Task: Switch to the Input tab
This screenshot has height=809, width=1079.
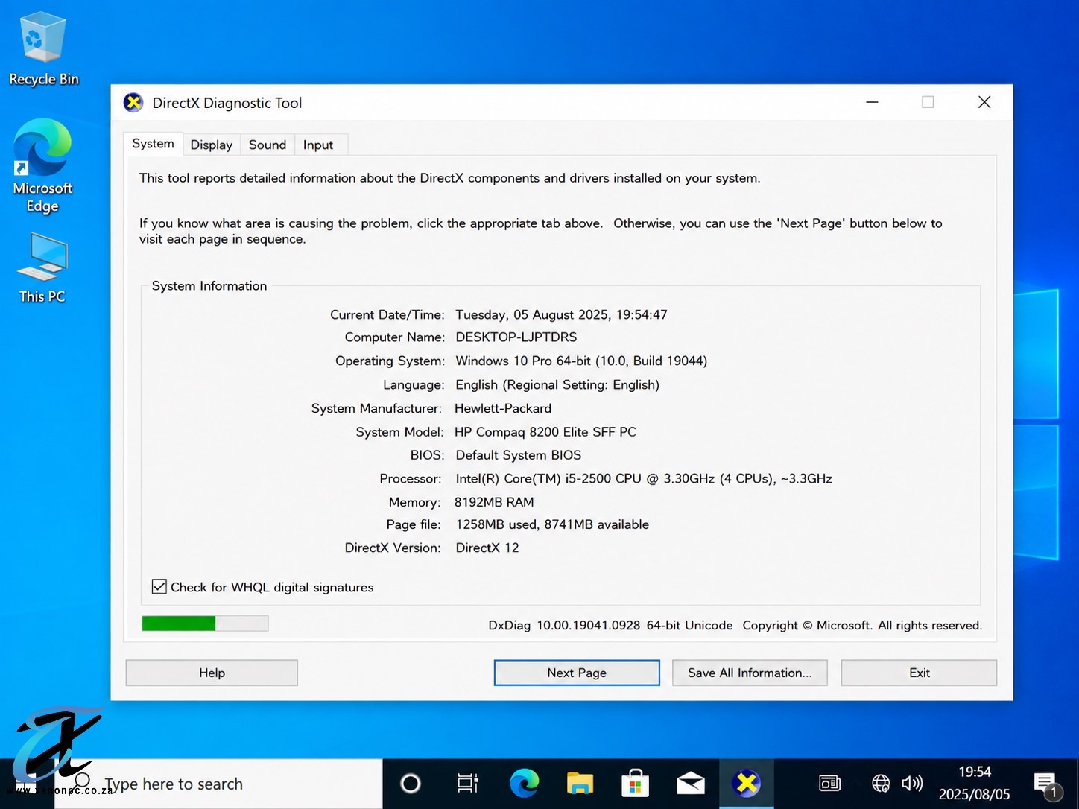Action: (318, 145)
